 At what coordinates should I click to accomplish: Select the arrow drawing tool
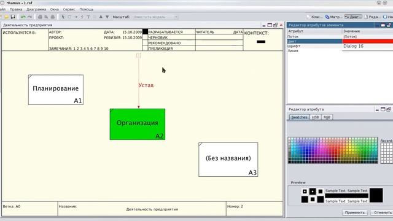76,17
